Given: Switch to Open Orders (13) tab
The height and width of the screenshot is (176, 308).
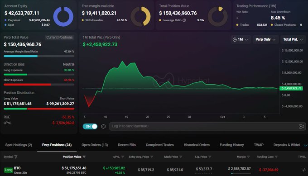Looking at the screenshot, I should click(95, 145).
